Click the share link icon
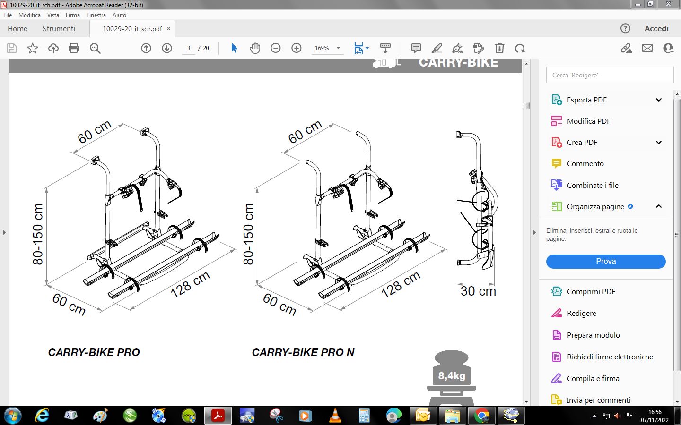 point(627,48)
